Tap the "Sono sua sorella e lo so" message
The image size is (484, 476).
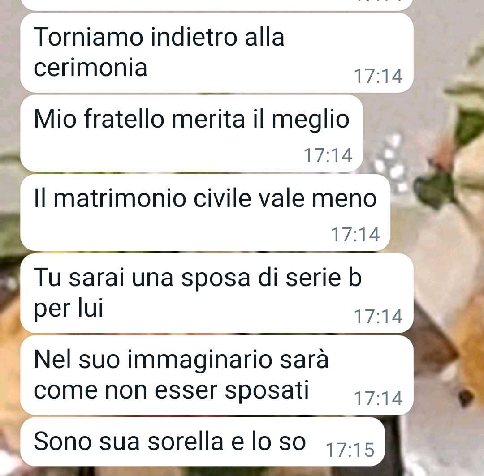203,442
